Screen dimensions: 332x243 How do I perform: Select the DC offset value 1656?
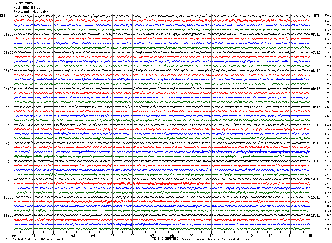[x=328, y=61]
